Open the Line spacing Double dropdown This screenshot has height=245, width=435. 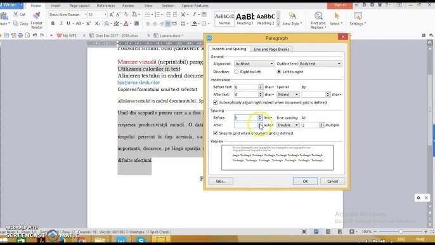pyautogui.click(x=288, y=125)
